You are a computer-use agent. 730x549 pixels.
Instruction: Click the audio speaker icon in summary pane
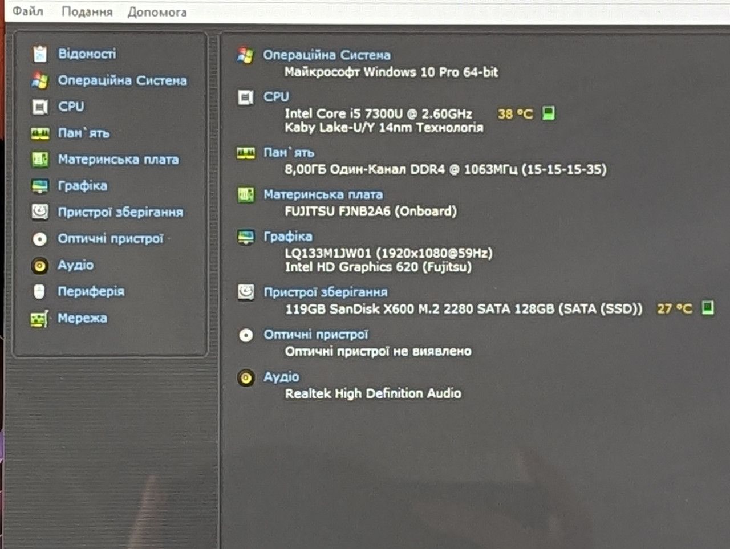tap(246, 377)
